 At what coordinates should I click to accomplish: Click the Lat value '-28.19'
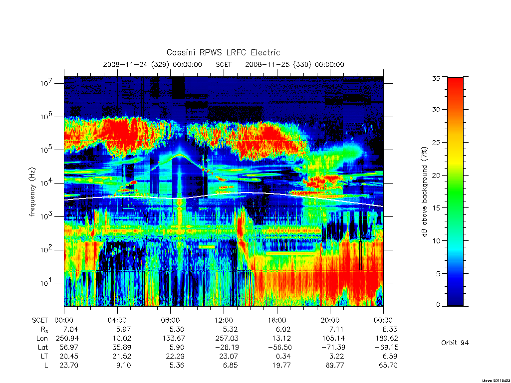227,347
